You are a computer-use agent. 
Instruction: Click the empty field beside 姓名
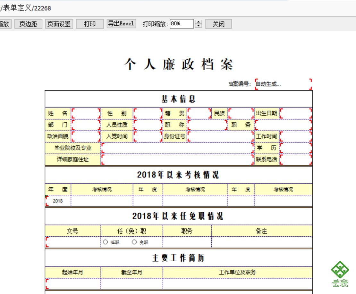(x=86, y=113)
